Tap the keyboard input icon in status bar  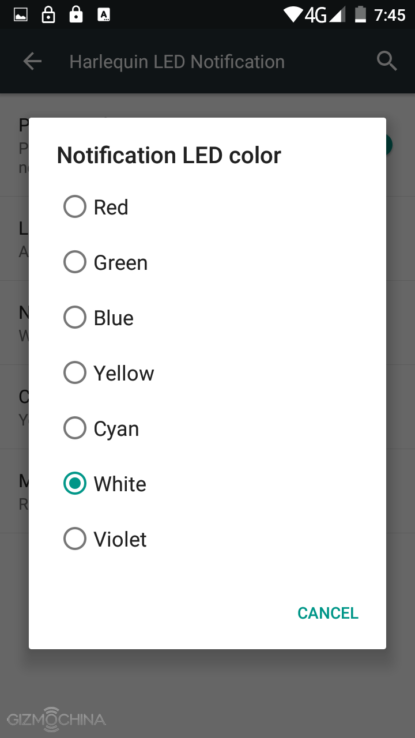coord(104,15)
